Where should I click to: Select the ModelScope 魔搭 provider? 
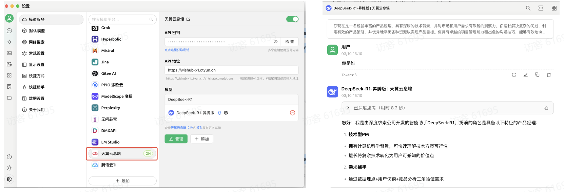[x=122, y=96]
